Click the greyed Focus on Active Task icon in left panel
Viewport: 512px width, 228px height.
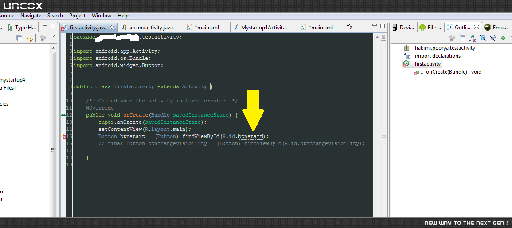coord(43,38)
